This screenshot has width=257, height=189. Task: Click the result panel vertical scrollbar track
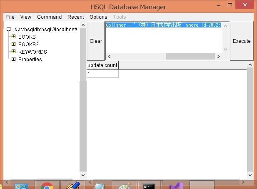(x=250, y=119)
